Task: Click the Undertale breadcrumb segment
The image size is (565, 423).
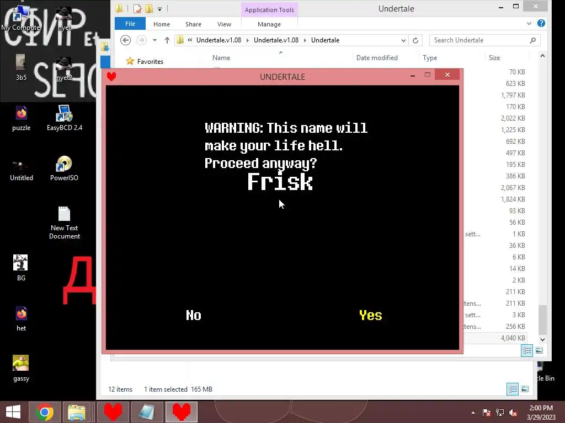Action: pyautogui.click(x=325, y=40)
